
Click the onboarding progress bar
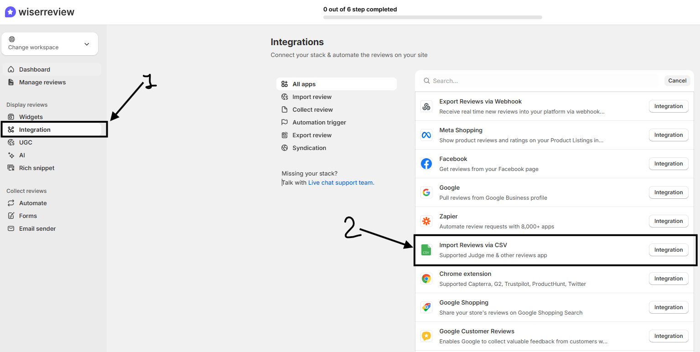pos(432,17)
